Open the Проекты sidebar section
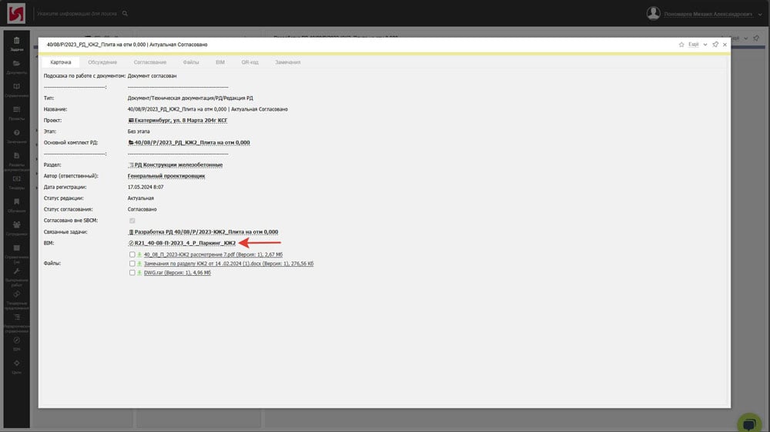 click(x=16, y=113)
